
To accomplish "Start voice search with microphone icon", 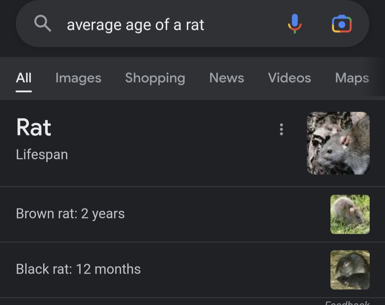I will (x=295, y=23).
